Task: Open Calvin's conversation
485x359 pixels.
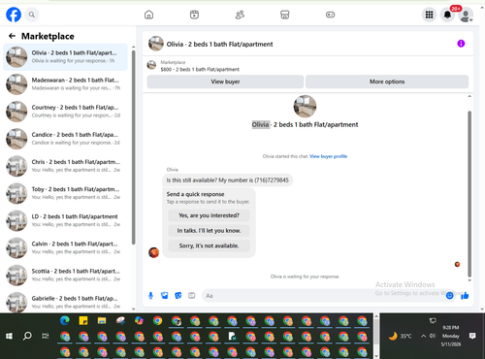Action: [65, 247]
